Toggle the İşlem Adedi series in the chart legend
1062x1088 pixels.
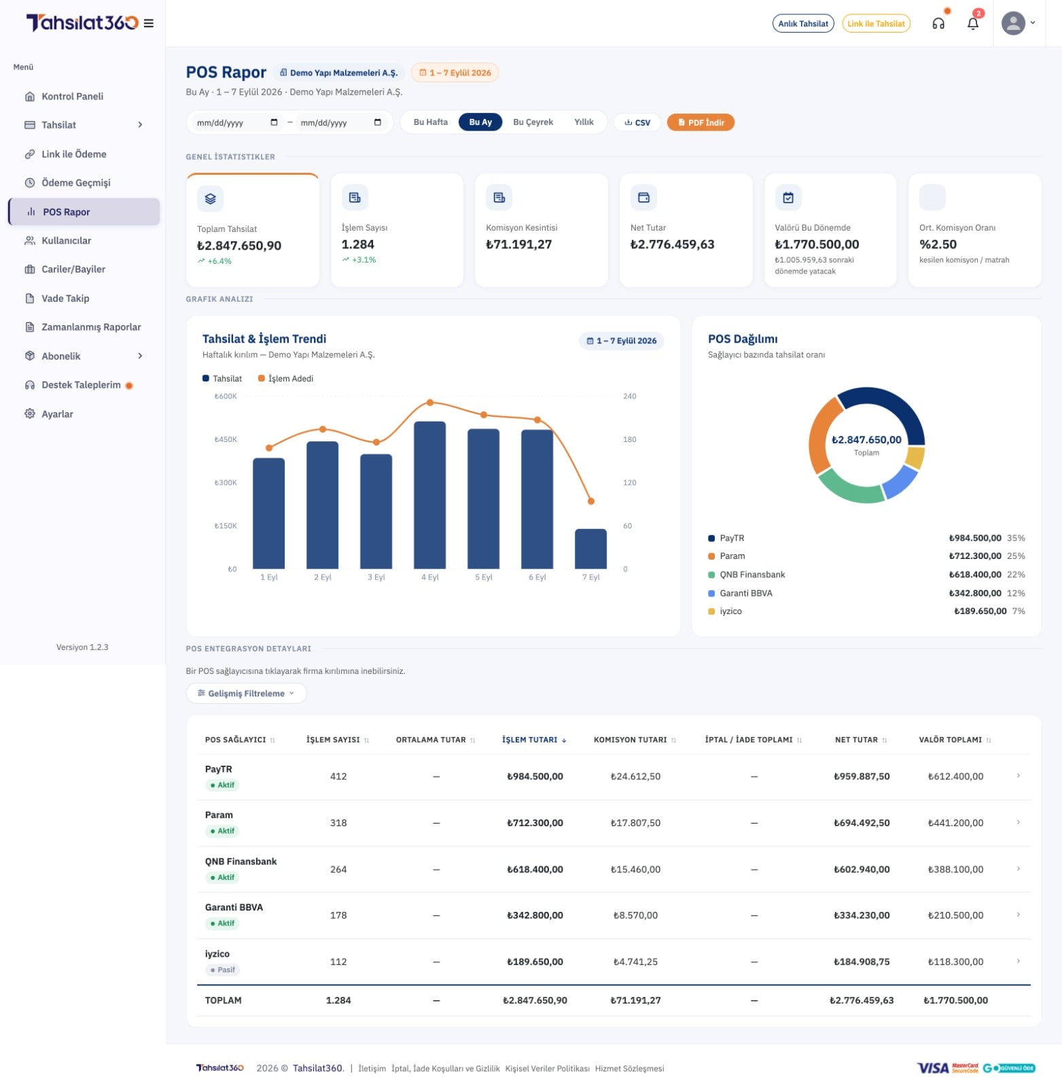pyautogui.click(x=285, y=379)
